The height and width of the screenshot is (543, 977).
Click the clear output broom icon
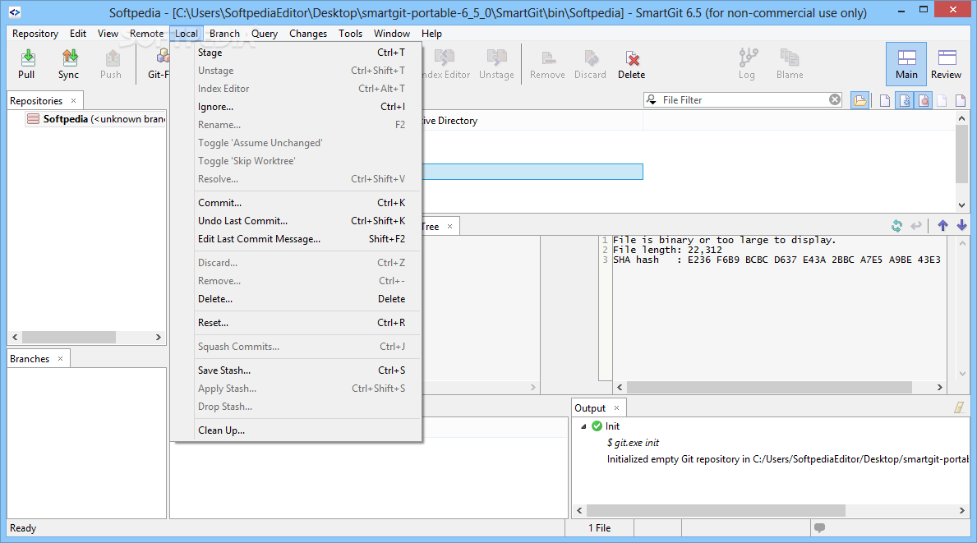[960, 407]
